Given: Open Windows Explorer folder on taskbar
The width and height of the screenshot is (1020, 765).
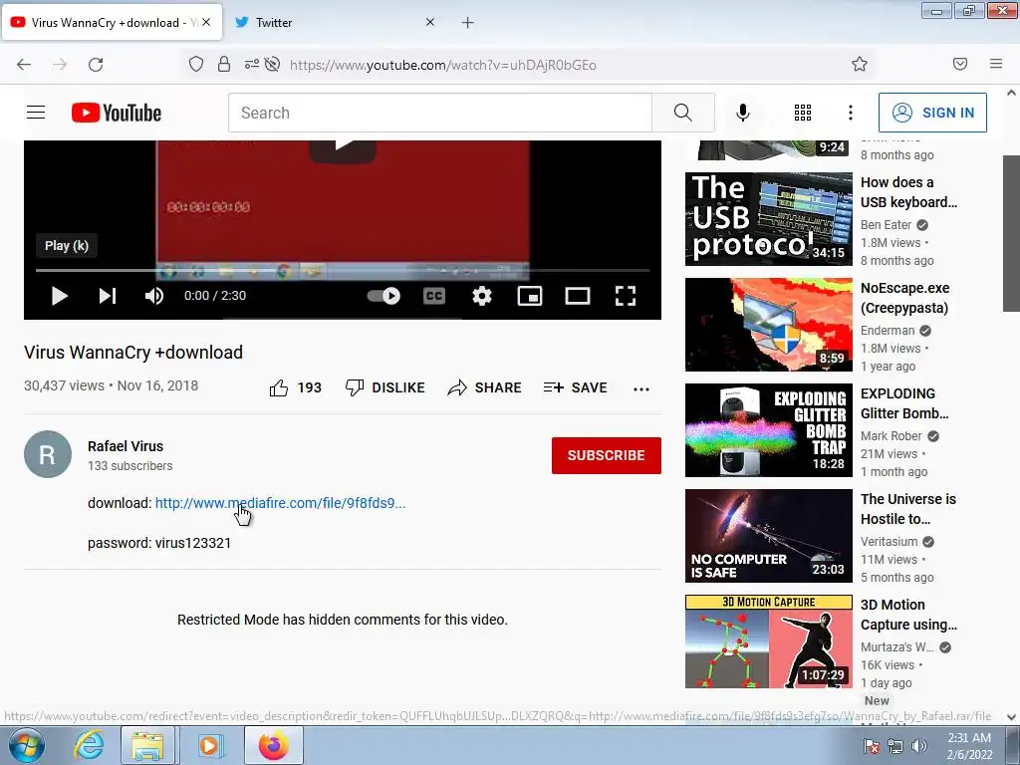Looking at the screenshot, I should [147, 745].
